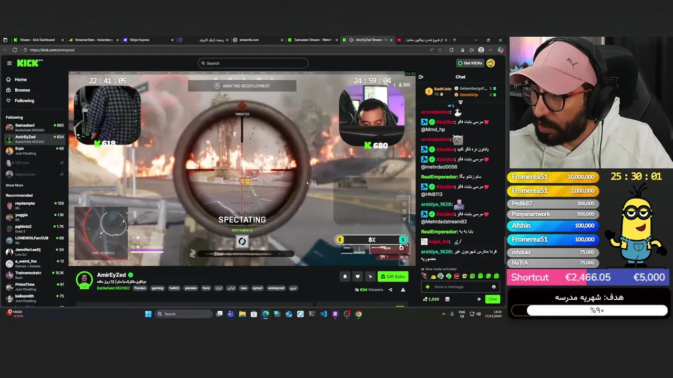Open the Kick shop icon below chat
This screenshot has width=673, height=378.
pos(447,299)
